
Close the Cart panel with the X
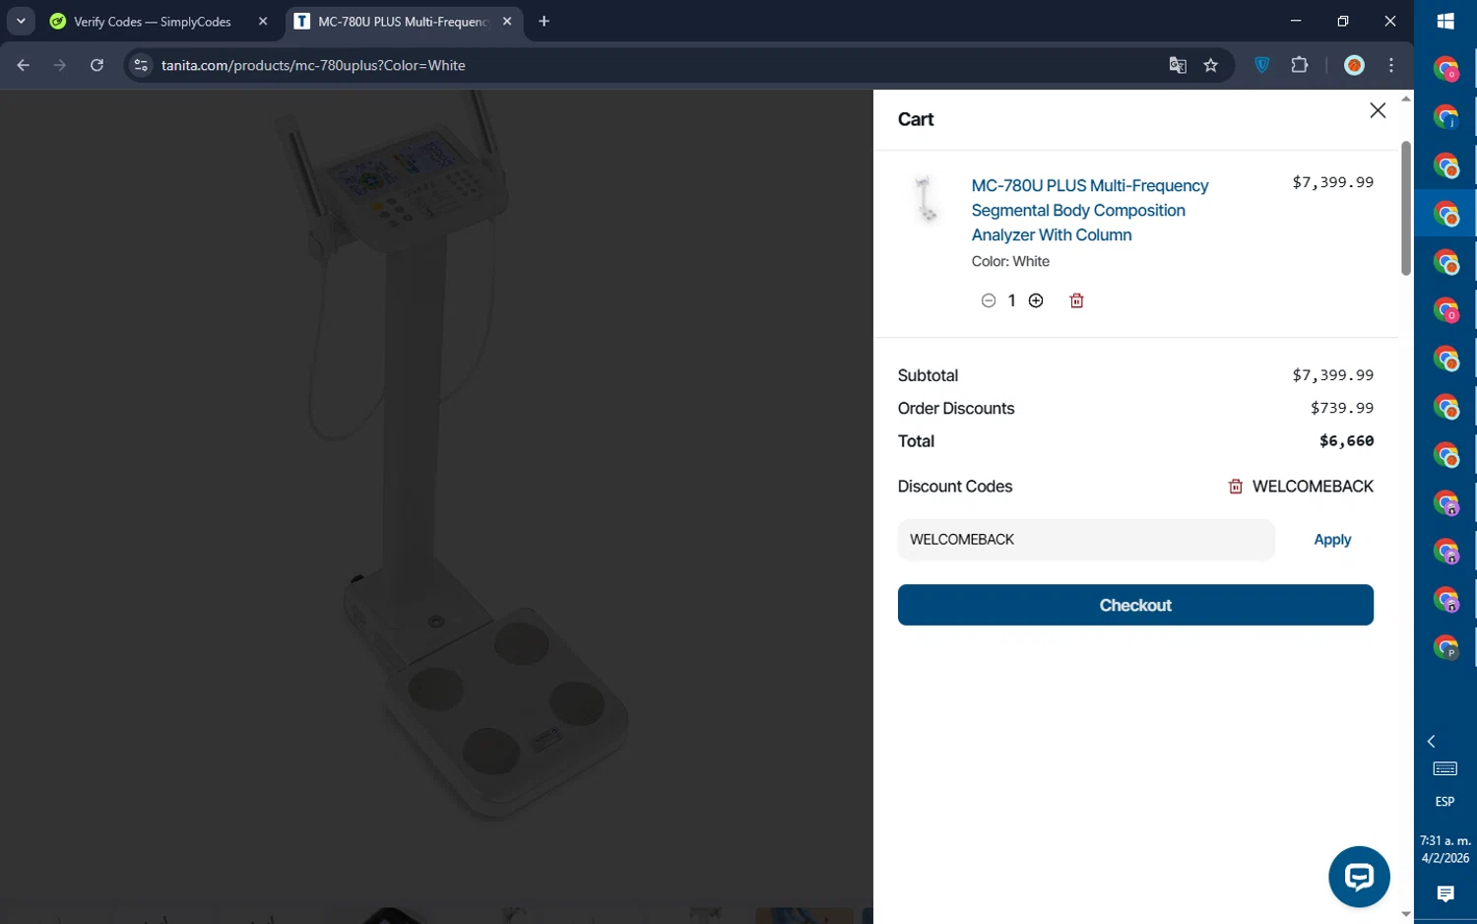pos(1378,110)
